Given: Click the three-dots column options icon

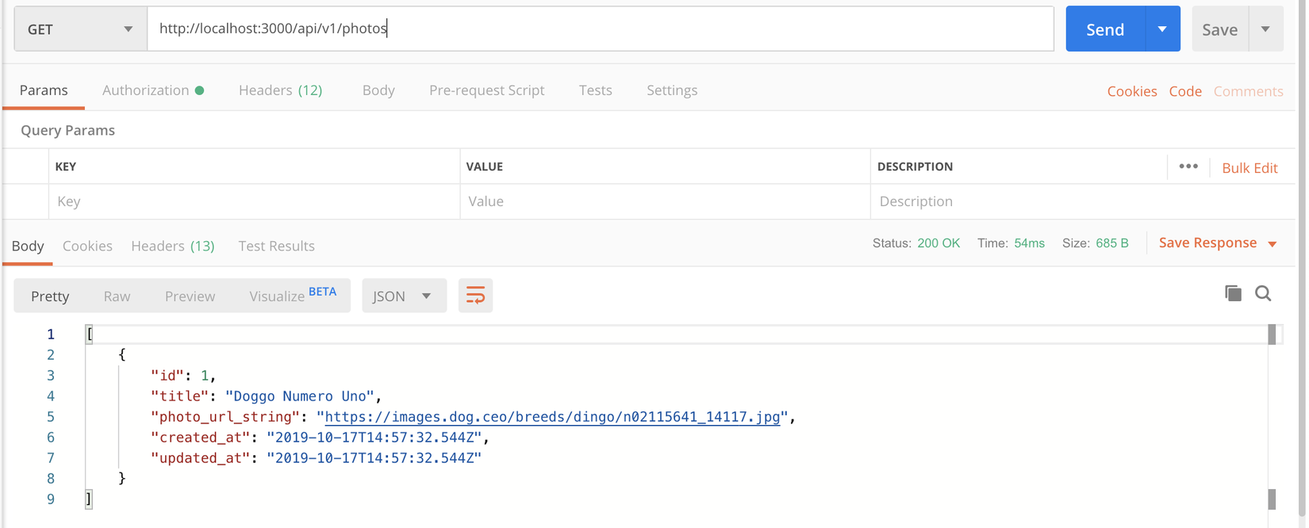Looking at the screenshot, I should coord(1188,166).
